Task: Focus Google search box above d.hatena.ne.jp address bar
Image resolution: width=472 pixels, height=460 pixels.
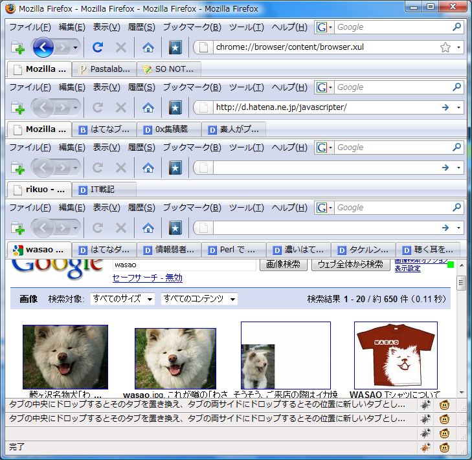Action: (393, 87)
